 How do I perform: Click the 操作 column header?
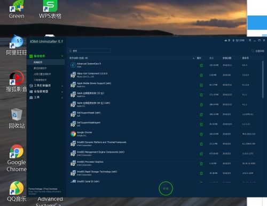tap(199, 58)
